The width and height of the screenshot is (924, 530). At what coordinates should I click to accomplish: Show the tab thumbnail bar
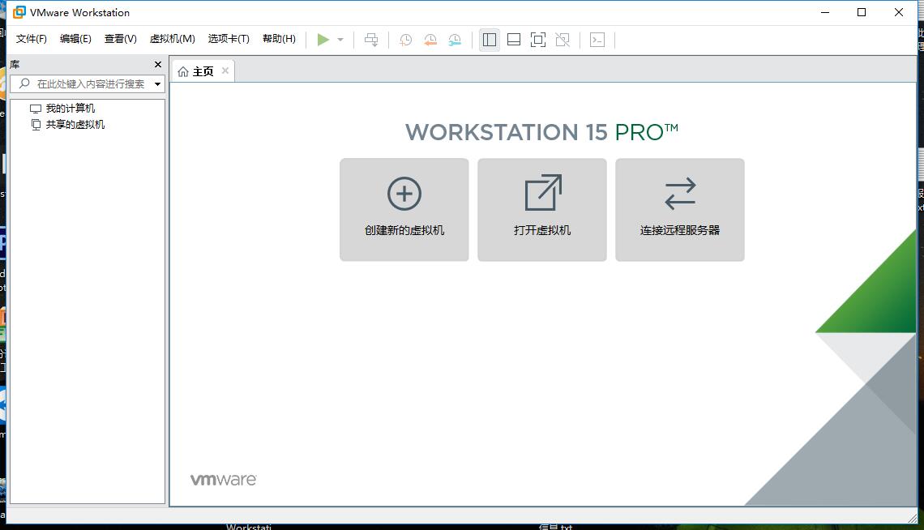click(513, 39)
